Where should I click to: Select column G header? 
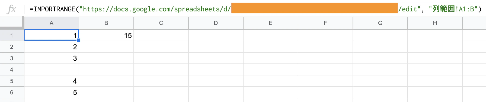(x=380, y=23)
